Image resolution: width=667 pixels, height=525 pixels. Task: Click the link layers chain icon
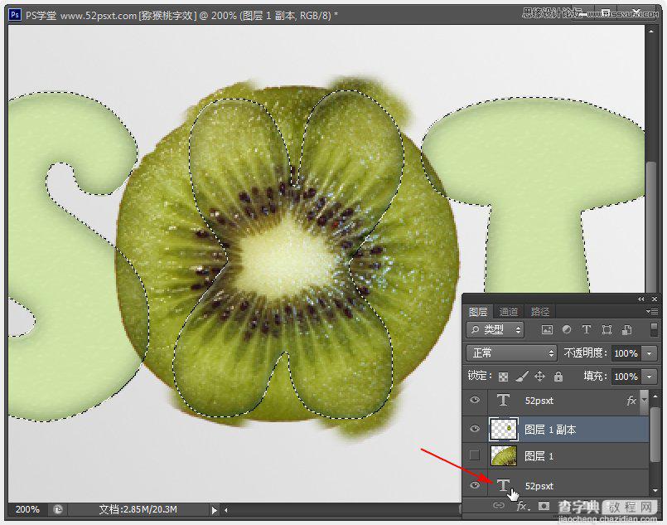499,506
